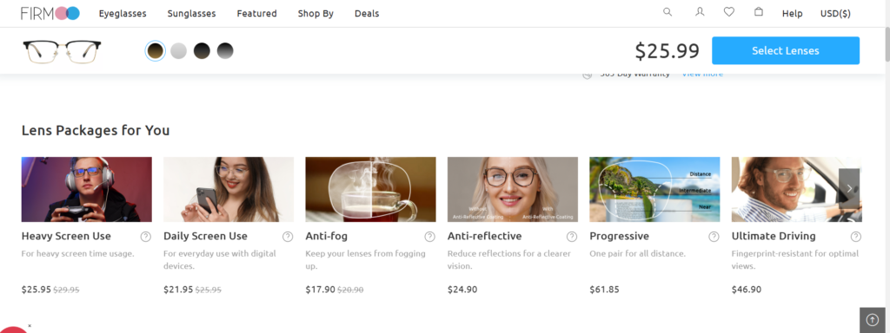Advance lens packages carousel with right arrow
890x333 pixels.
click(x=849, y=188)
